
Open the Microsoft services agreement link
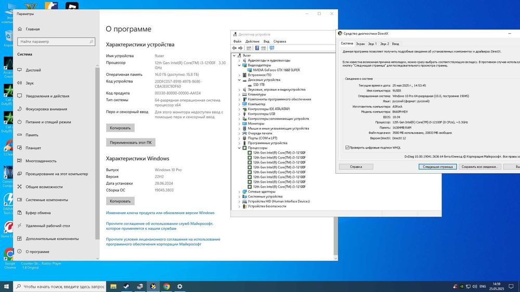click(x=160, y=226)
